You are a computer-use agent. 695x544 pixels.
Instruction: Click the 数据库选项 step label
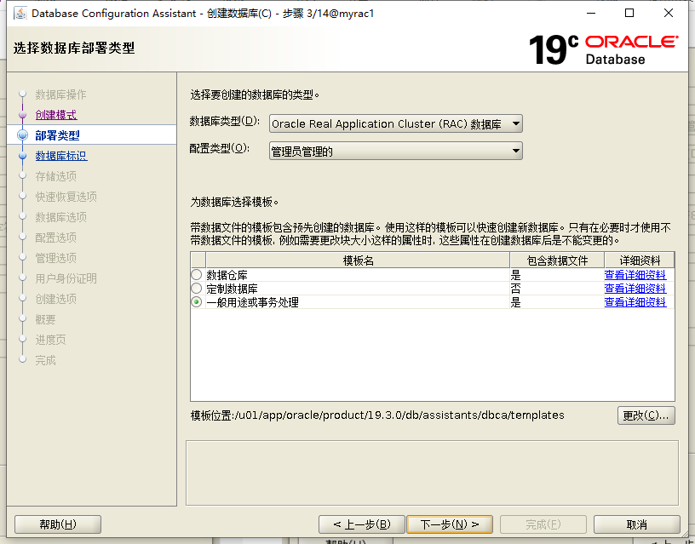pyautogui.click(x=61, y=217)
